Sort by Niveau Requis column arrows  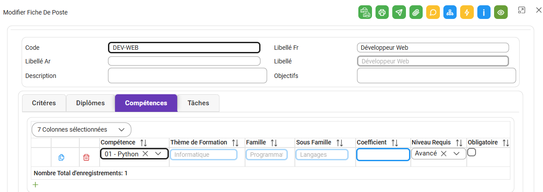tap(459, 143)
